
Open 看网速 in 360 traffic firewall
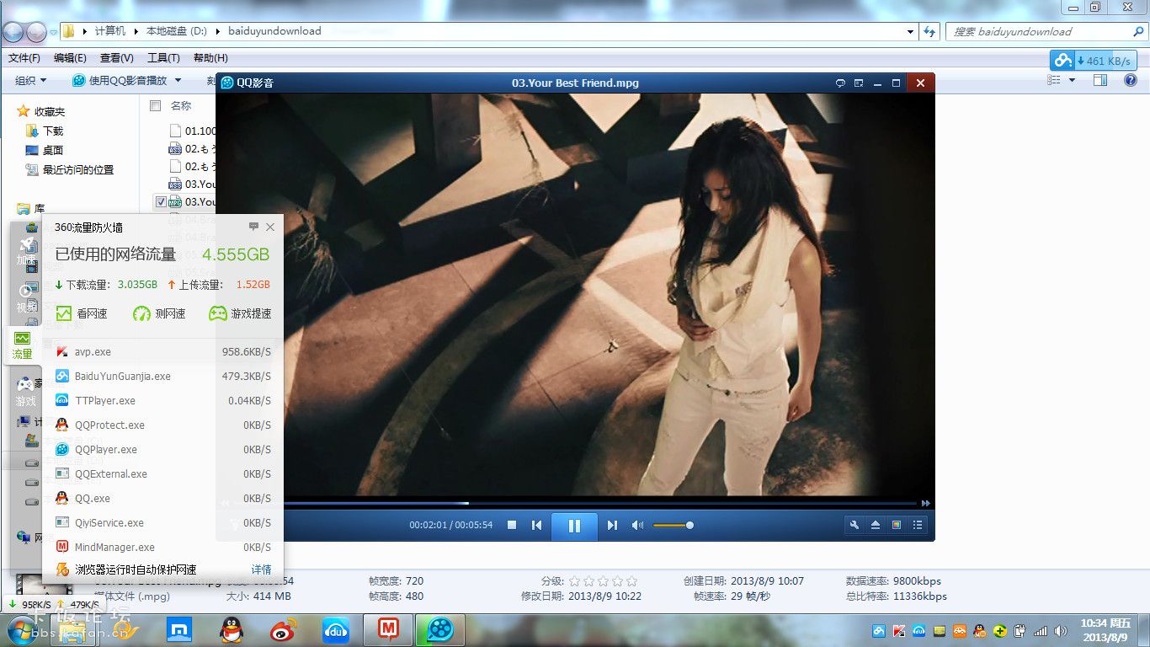(82, 313)
